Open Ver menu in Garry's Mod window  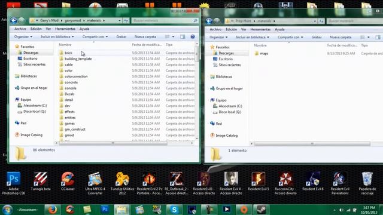coord(48,29)
